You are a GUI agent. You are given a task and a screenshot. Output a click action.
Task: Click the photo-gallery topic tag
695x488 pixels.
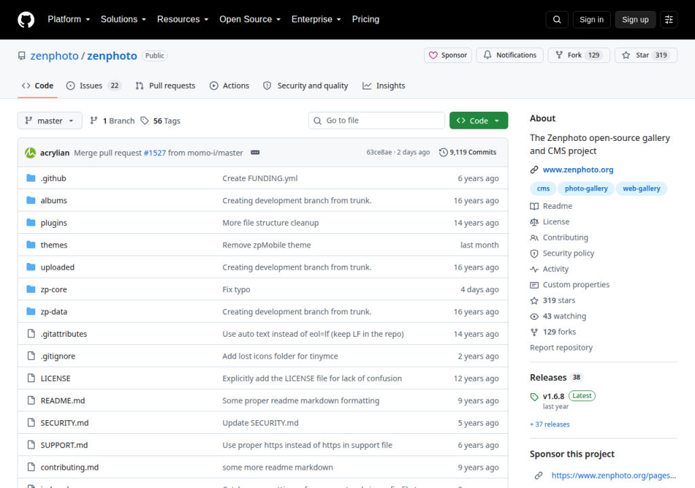click(x=586, y=188)
